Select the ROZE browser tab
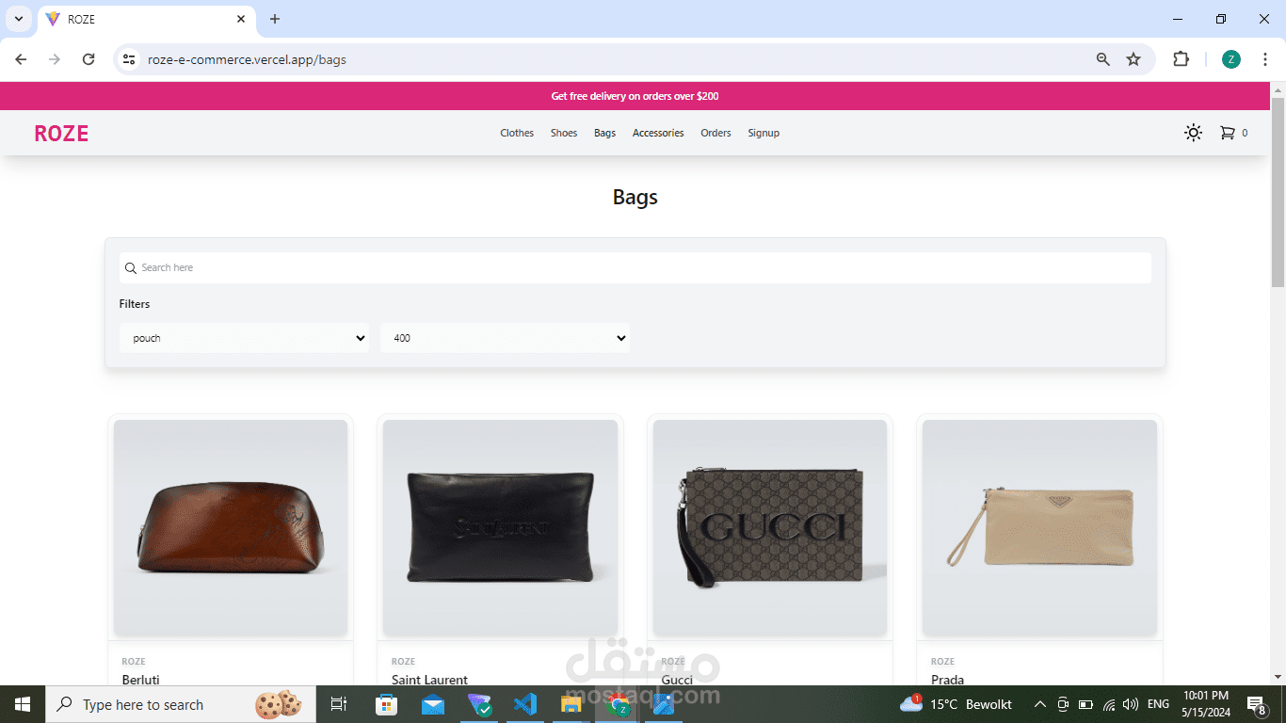Screen dimensions: 1286x723 click(x=146, y=19)
